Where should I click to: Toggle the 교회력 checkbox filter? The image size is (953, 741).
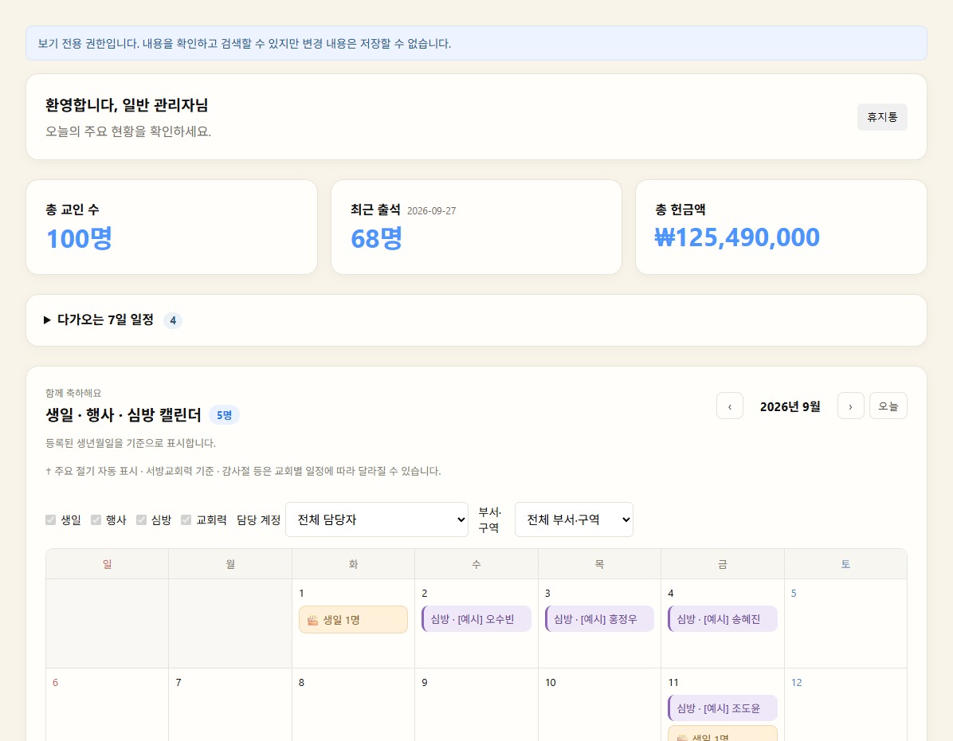186,519
